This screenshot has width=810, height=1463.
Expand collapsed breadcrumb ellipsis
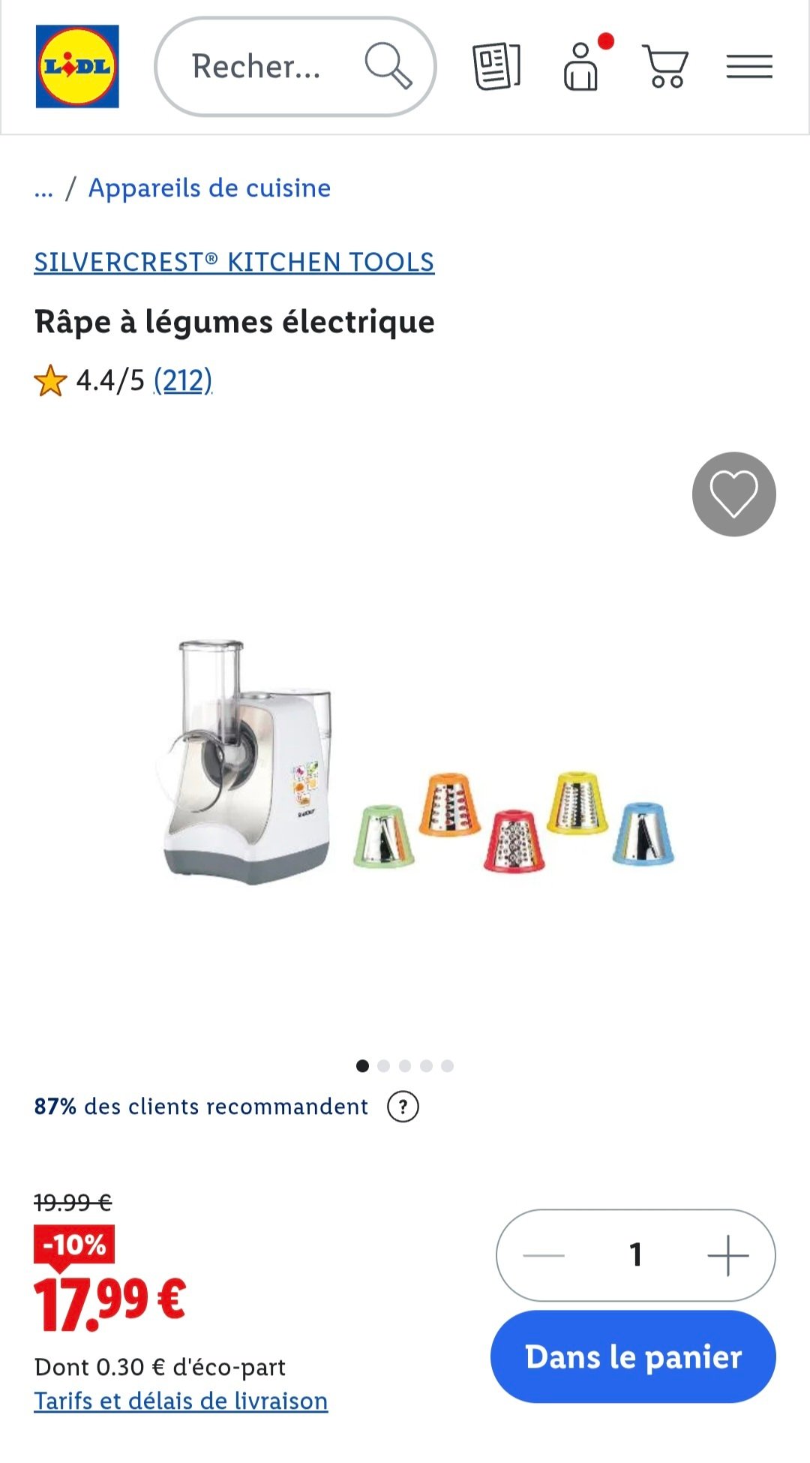coord(43,188)
